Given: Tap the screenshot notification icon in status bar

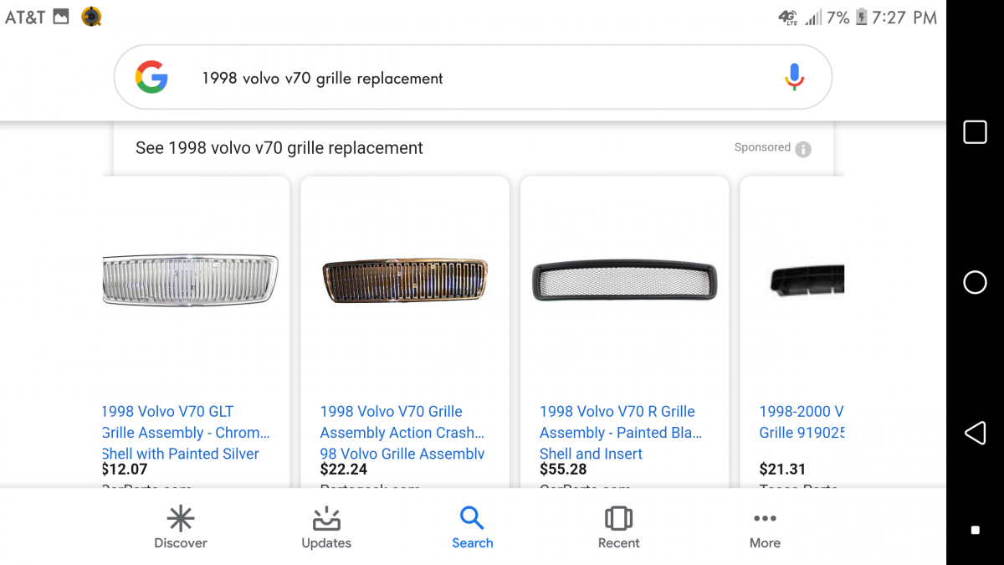Looking at the screenshot, I should point(61,15).
